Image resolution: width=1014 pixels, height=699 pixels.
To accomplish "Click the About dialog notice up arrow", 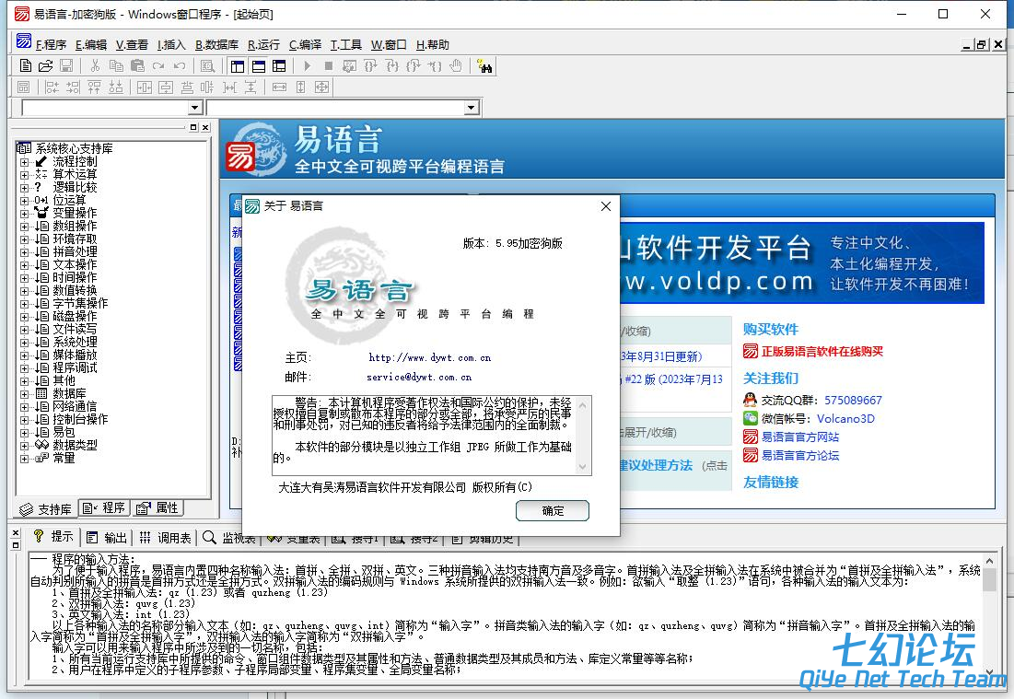I will (583, 405).
